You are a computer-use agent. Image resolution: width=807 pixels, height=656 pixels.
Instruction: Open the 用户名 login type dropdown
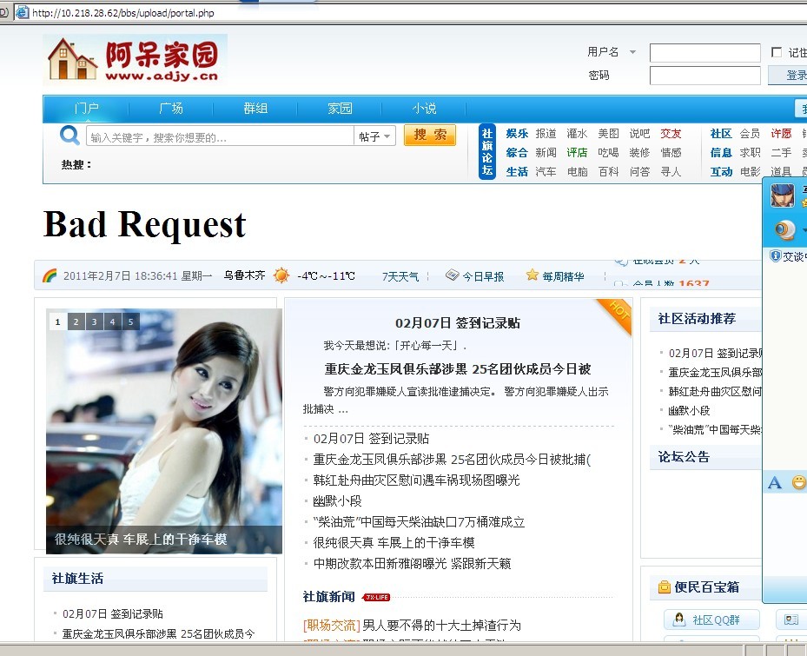[633, 52]
